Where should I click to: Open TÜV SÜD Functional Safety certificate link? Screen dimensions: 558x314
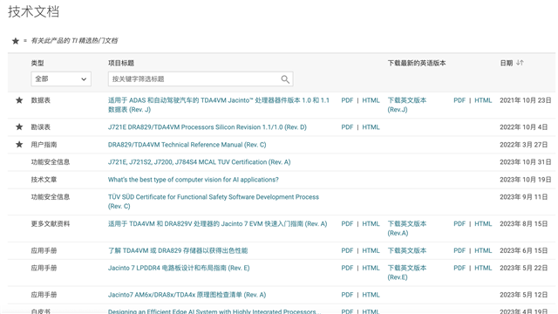214,201
